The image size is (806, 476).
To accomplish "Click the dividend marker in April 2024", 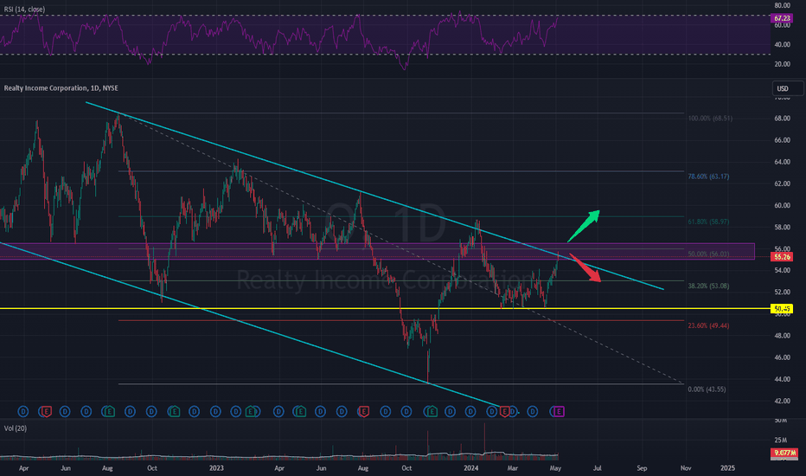I will click(x=533, y=411).
